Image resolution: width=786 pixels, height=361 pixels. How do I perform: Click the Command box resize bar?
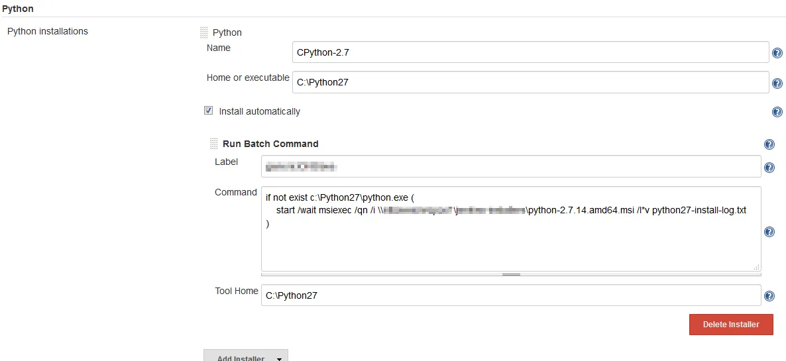(x=511, y=274)
